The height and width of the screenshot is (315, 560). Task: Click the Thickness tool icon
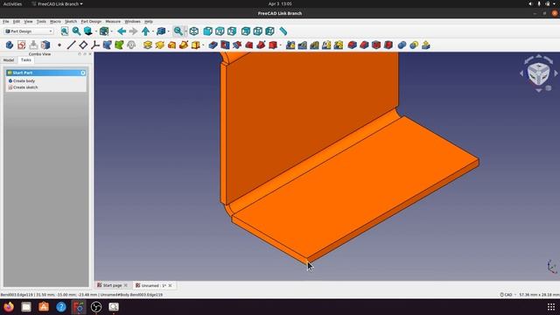click(x=388, y=45)
